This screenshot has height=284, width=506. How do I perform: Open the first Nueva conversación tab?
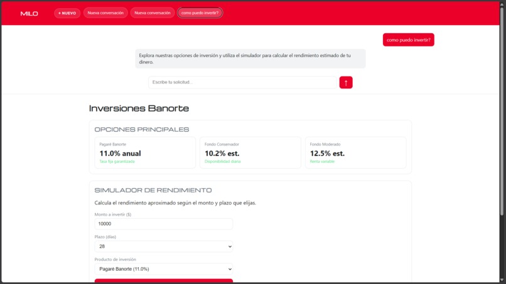coord(105,13)
